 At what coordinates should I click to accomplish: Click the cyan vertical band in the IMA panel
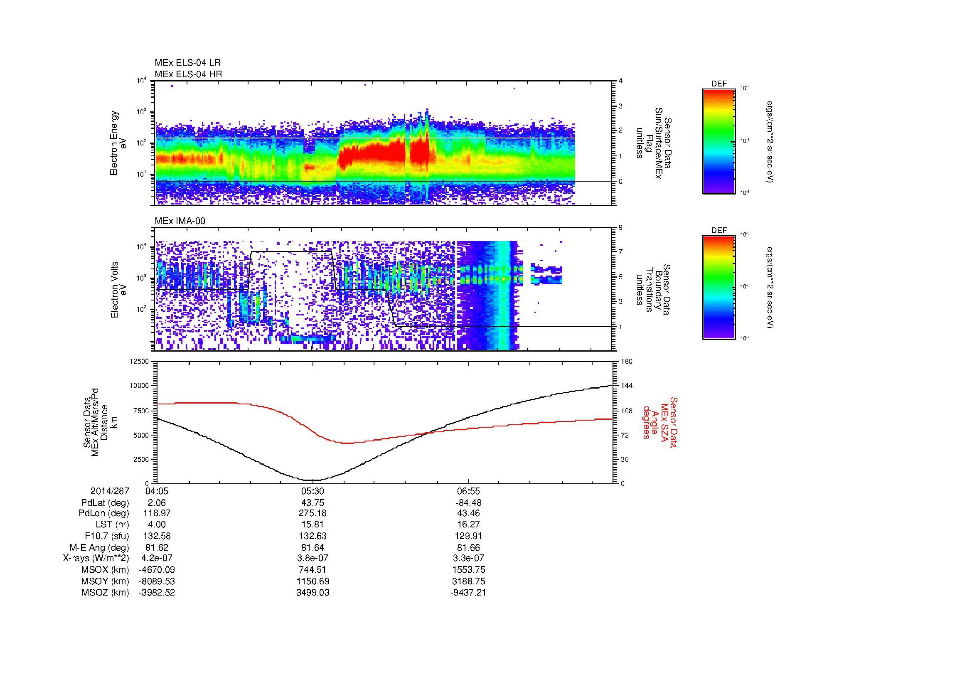504,295
